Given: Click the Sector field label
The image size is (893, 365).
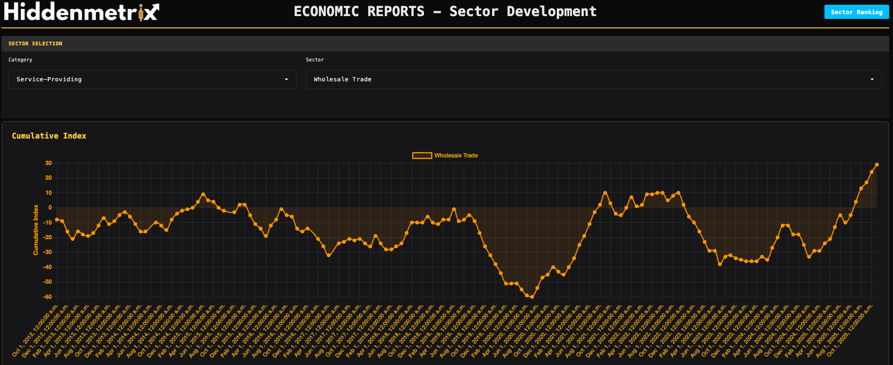Looking at the screenshot, I should [315, 60].
